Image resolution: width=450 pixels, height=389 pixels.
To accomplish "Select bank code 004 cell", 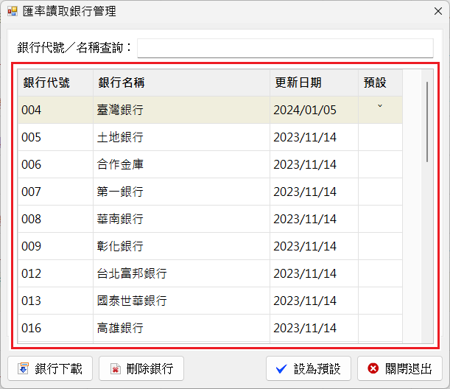I will coord(55,110).
